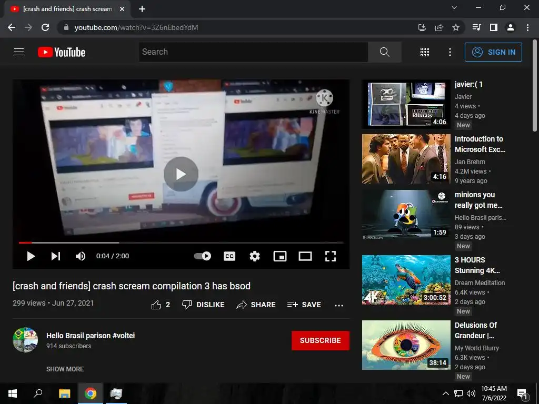Image resolution: width=539 pixels, height=404 pixels.
Task: Enter full screen mode
Action: pyautogui.click(x=331, y=256)
